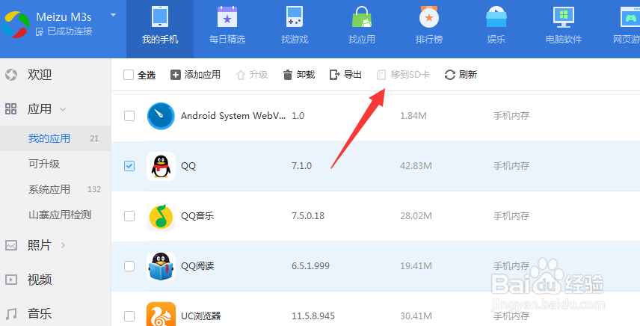Click the 欢迎 sidebar icon
This screenshot has height=326, width=640.
pos(11,75)
